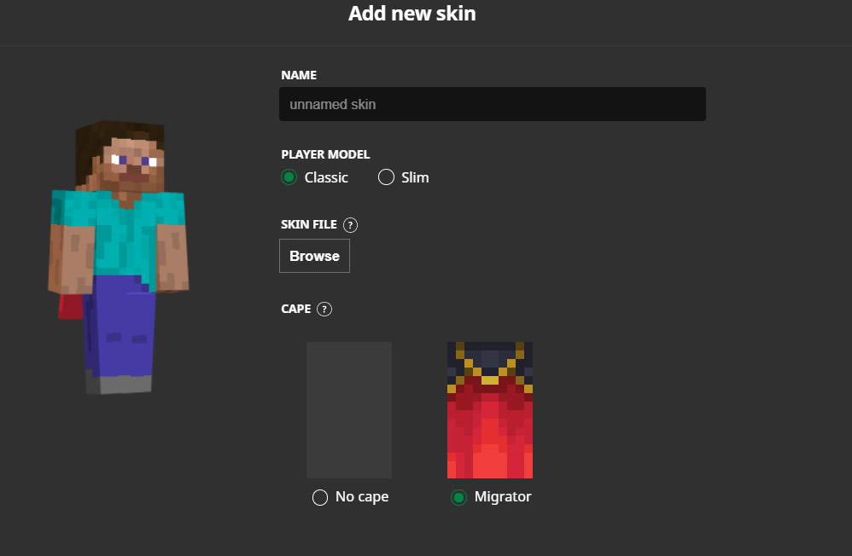Image resolution: width=852 pixels, height=556 pixels.
Task: Click the Migrator cape thumbnail
Action: 489,410
